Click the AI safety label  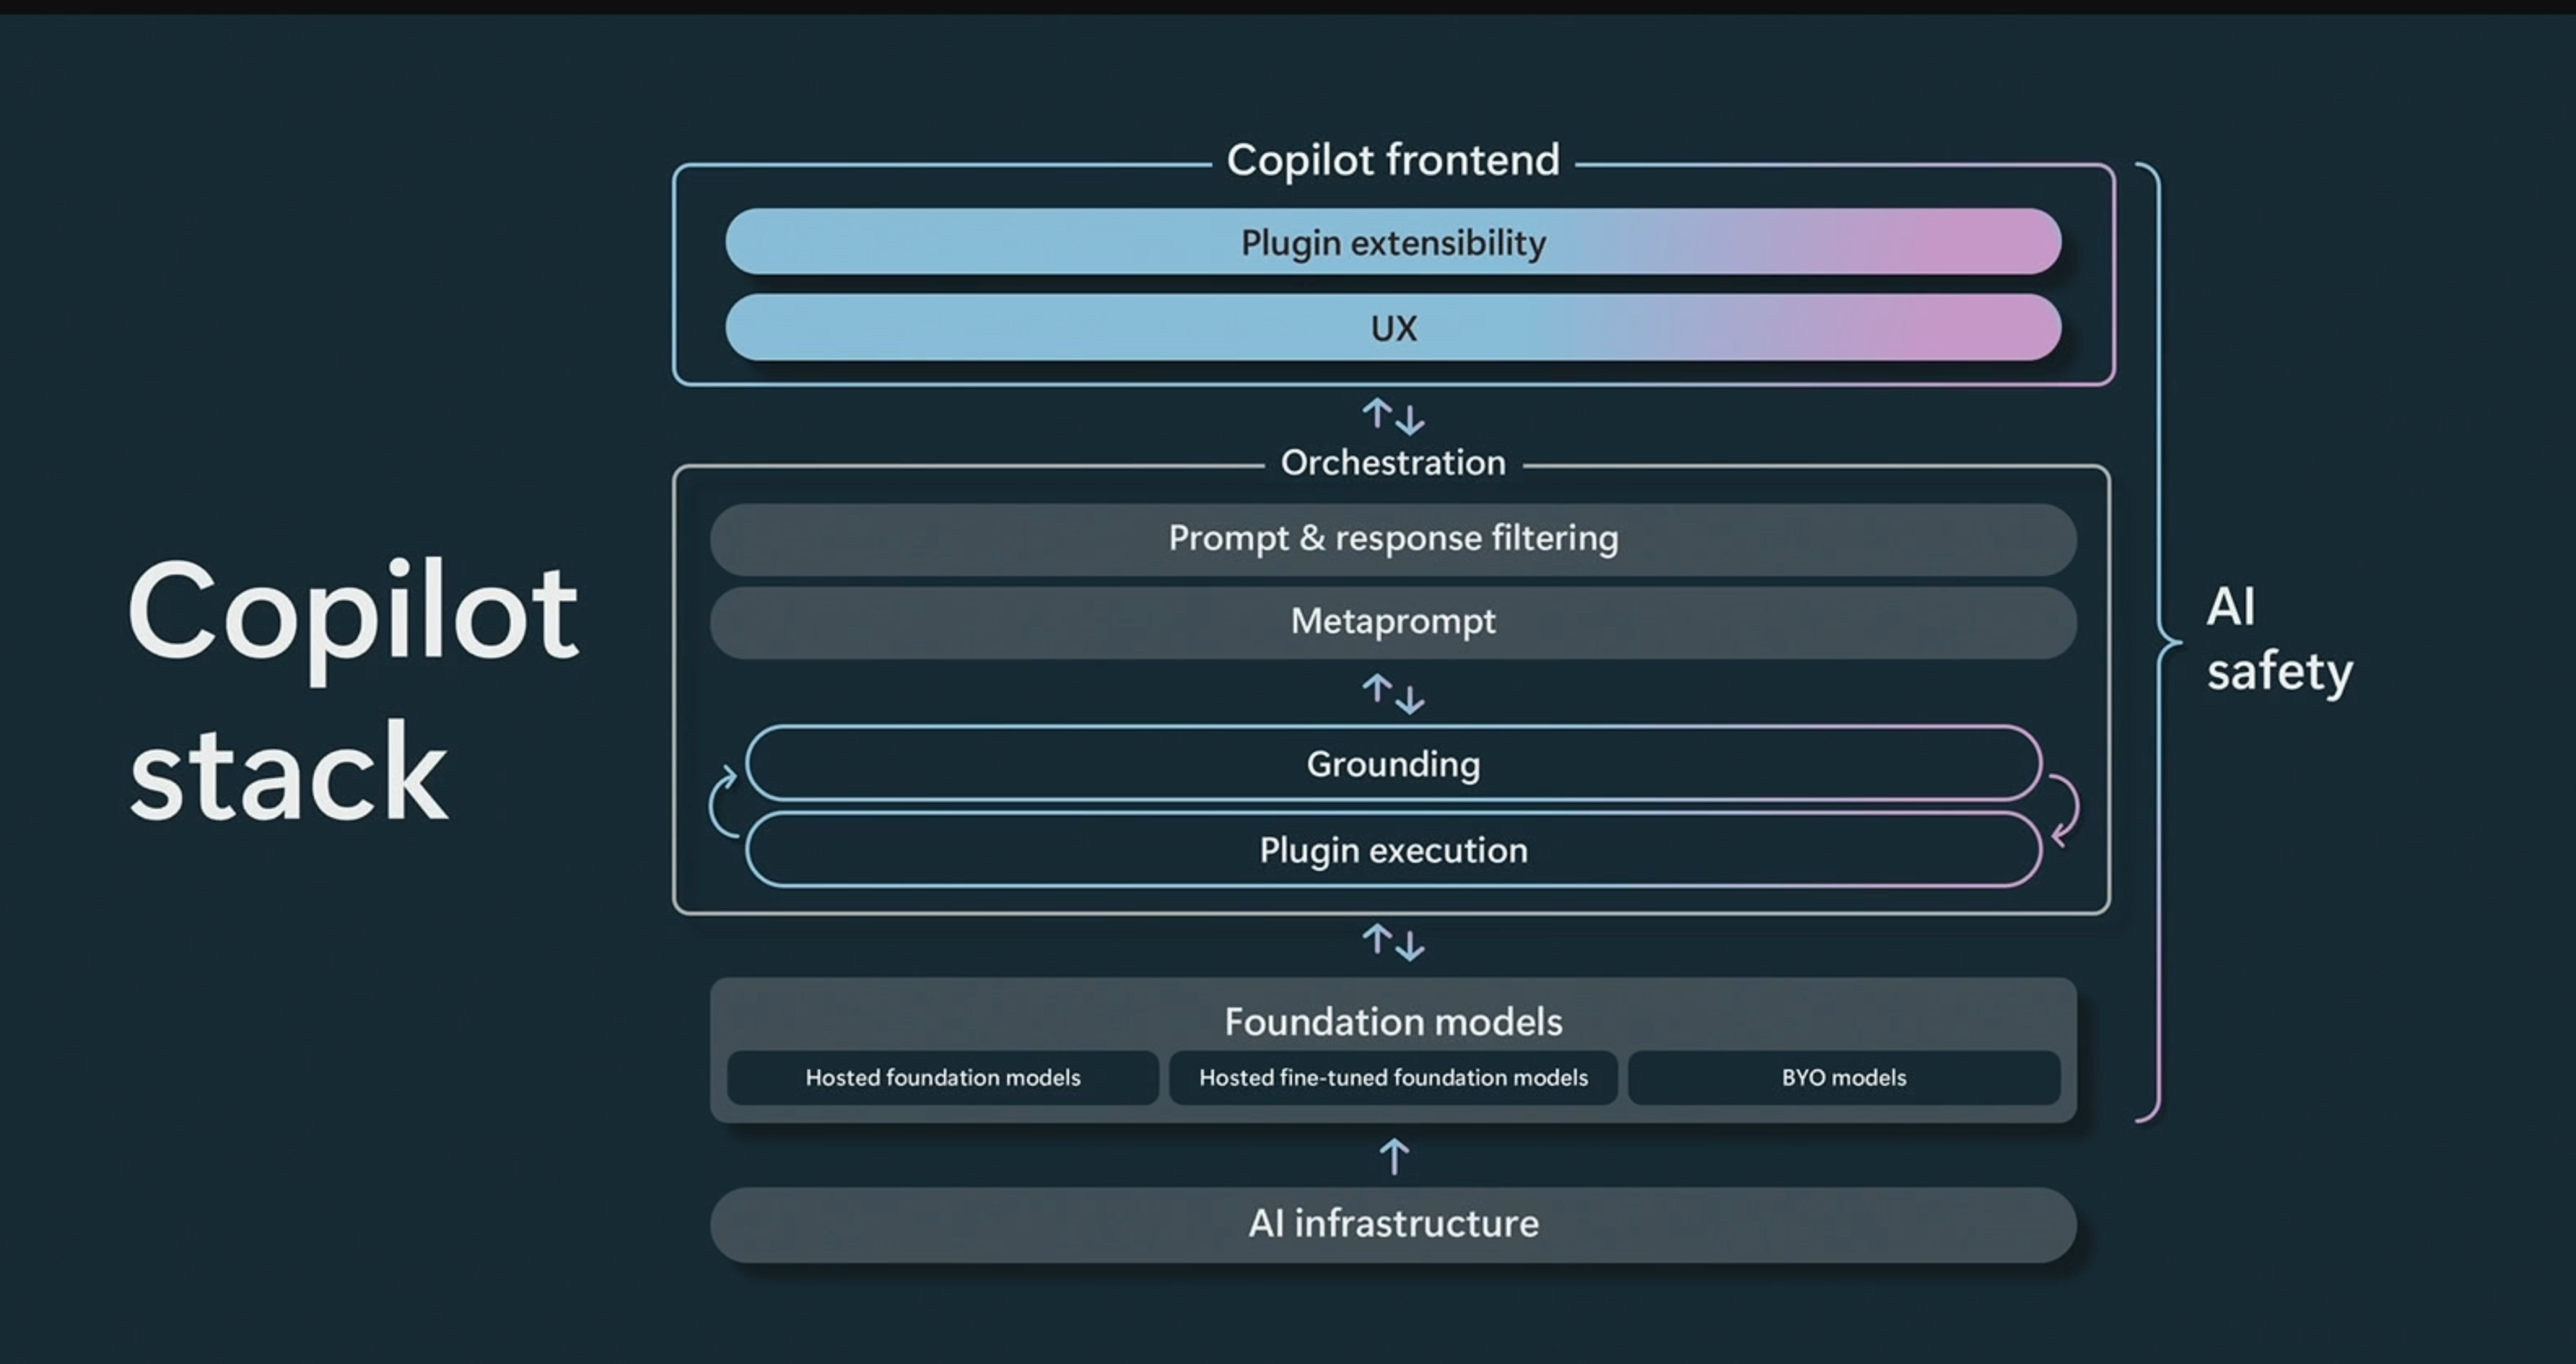click(x=2279, y=639)
